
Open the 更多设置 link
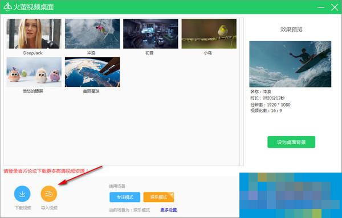169,210
